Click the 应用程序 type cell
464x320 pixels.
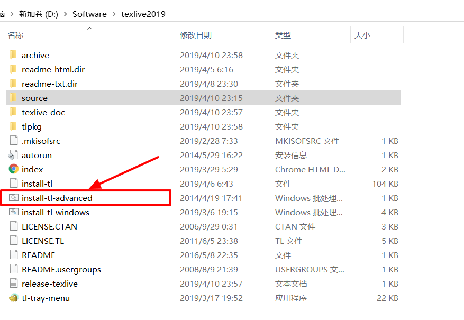291,298
